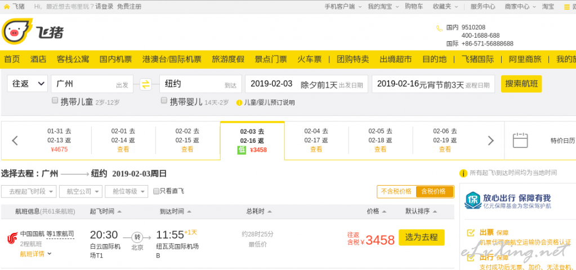Viewport: 576px width, 270px height.
Task: Open 景点门票 navigation item
Action: point(271,59)
